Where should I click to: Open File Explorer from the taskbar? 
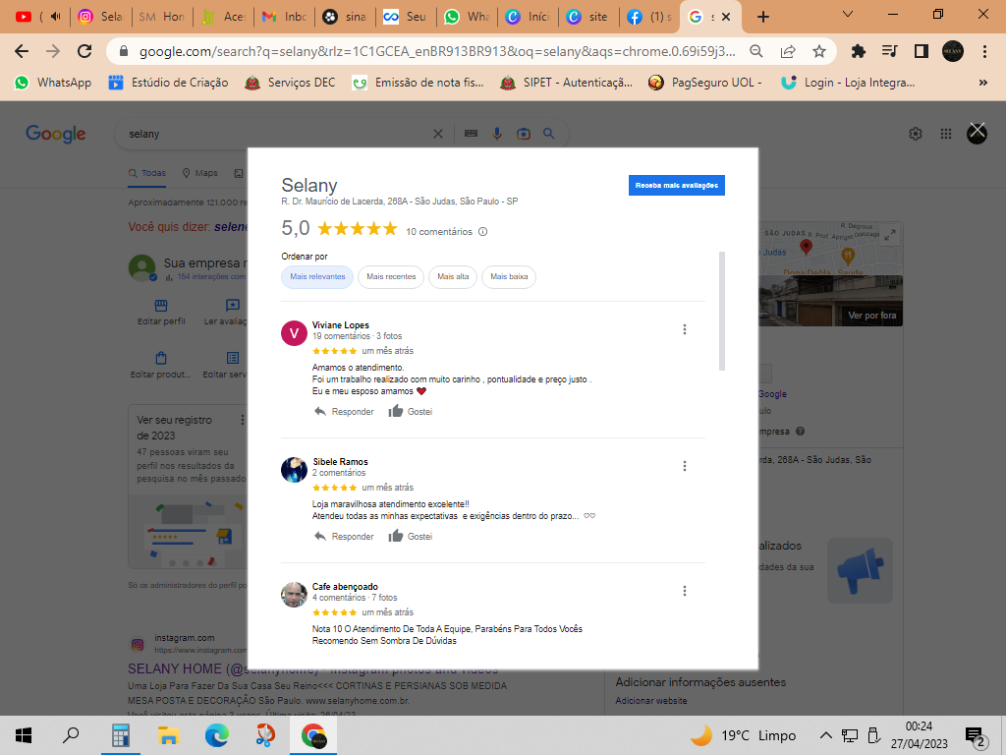(168, 735)
